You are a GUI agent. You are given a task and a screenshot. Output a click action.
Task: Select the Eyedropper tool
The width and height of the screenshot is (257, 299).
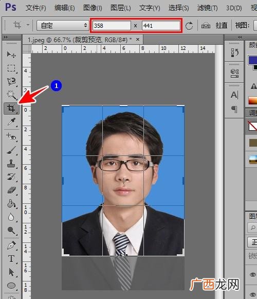pyautogui.click(x=11, y=122)
